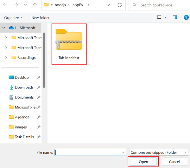Expand the chevron after appPa... breadcrumb
190x168 pixels.
[89, 5]
